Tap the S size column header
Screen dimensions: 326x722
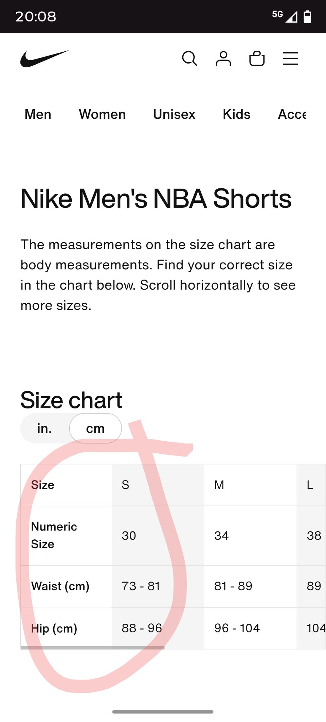click(x=126, y=485)
